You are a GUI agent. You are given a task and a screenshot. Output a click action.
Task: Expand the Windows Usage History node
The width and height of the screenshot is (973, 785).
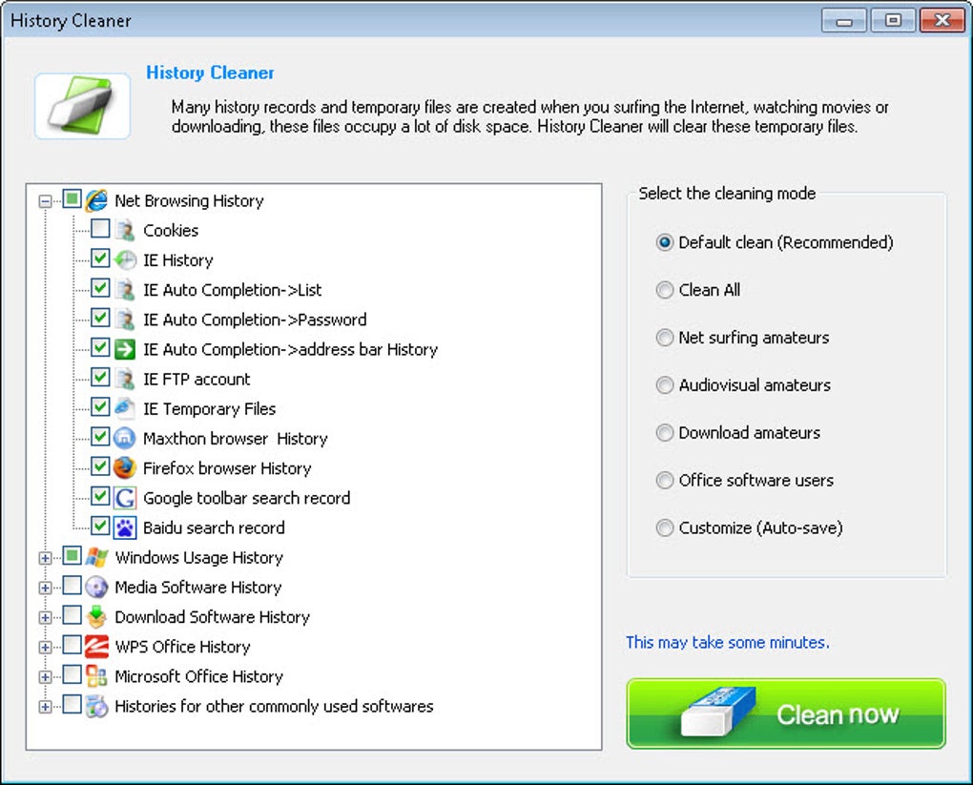point(45,558)
